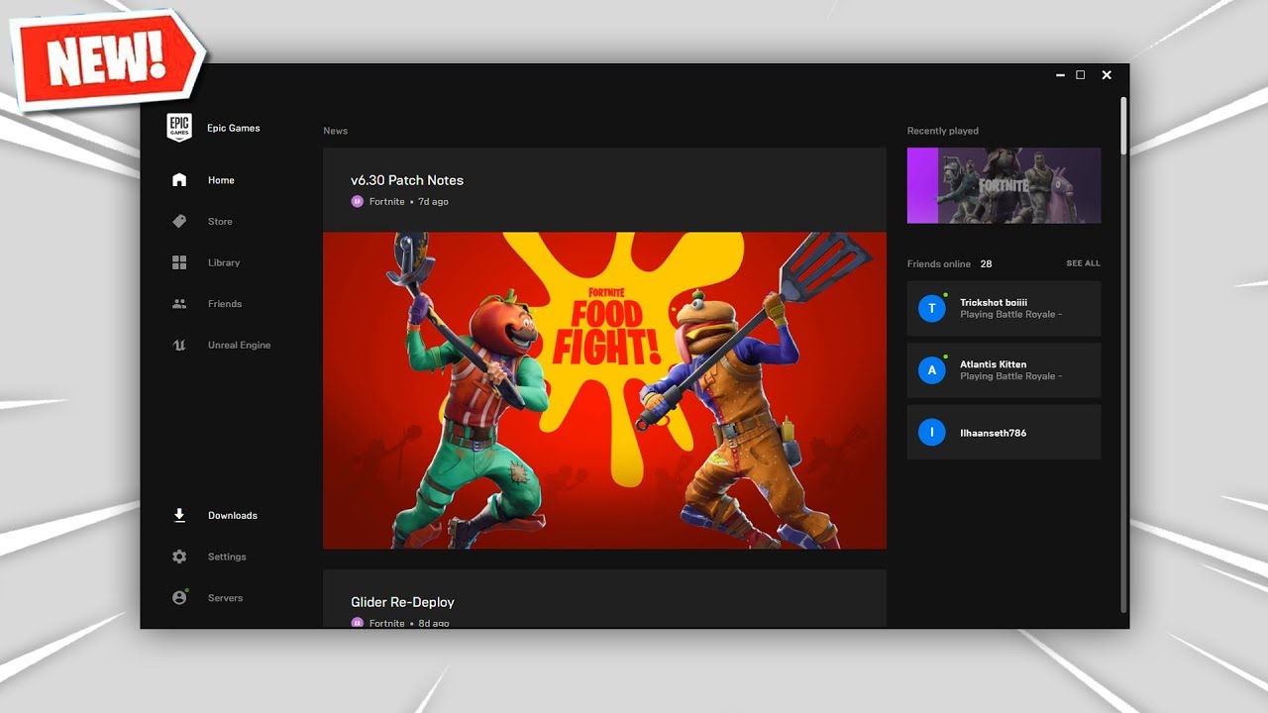Click the Downloads arrow icon
This screenshot has height=713, width=1268.
coord(179,515)
